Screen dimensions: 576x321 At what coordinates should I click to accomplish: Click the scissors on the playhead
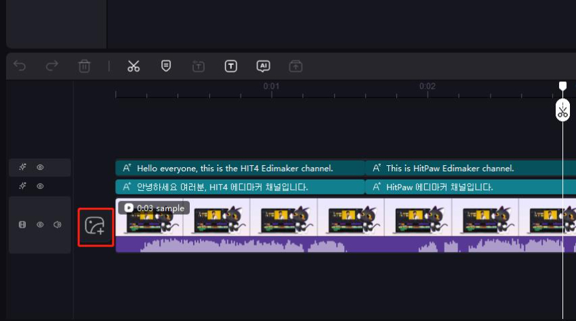pos(562,111)
